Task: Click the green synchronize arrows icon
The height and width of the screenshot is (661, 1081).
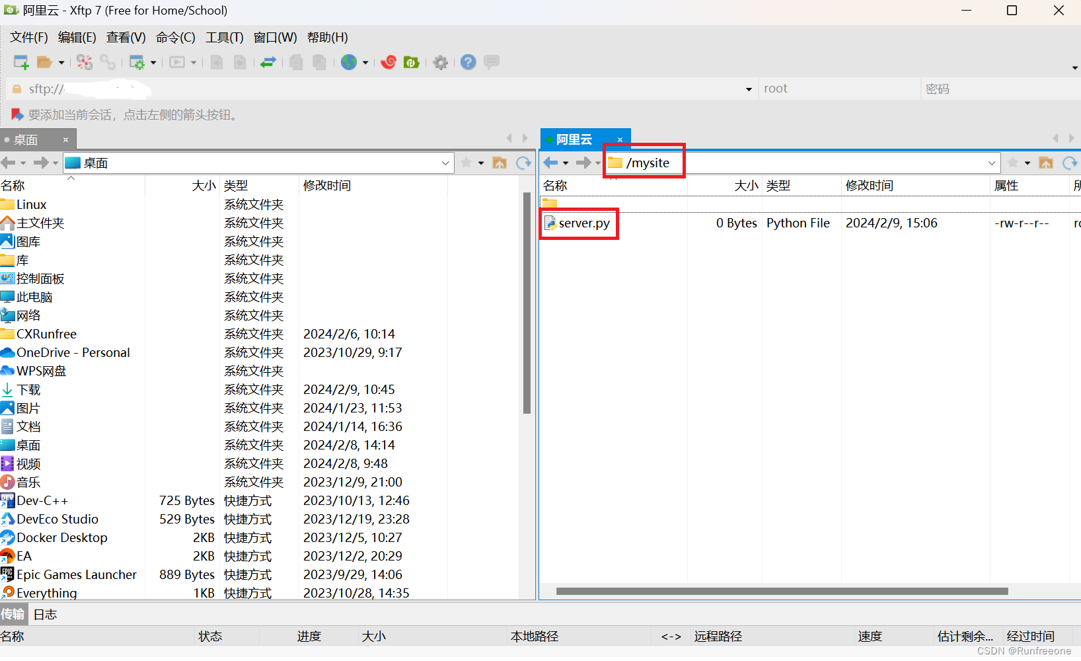Action: [268, 62]
